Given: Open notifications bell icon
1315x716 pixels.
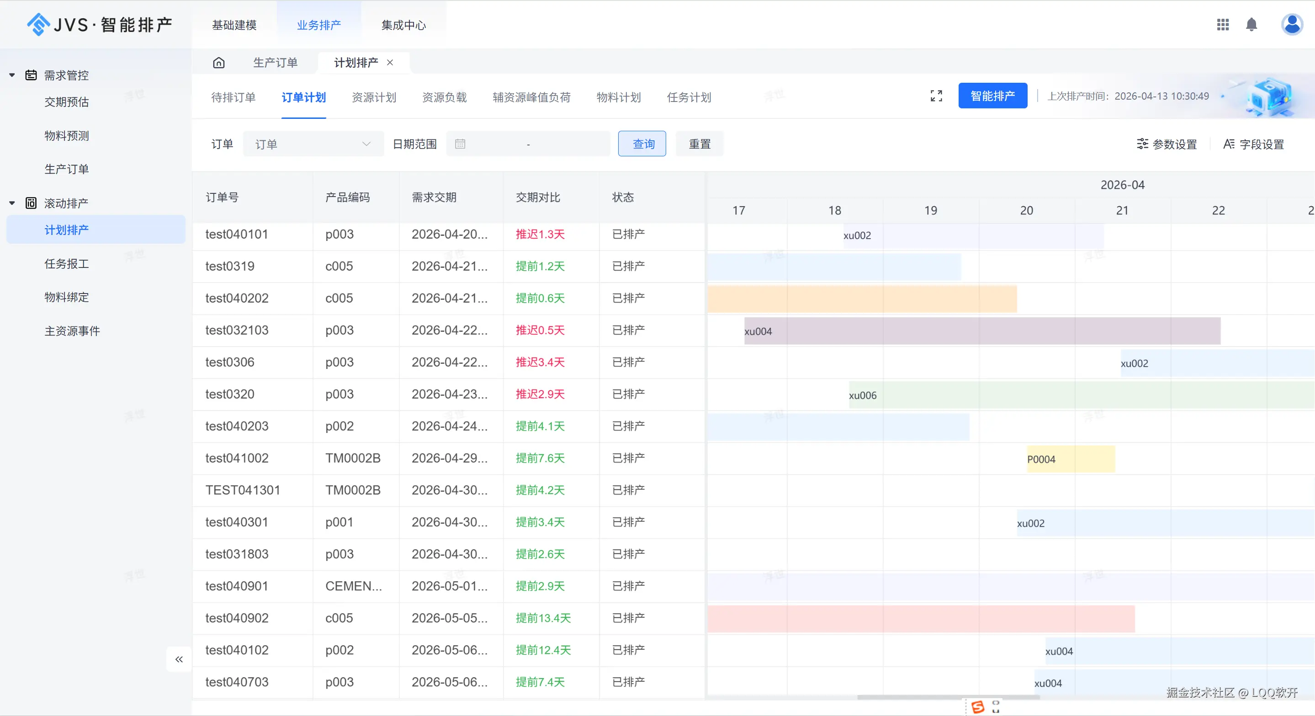Looking at the screenshot, I should [x=1251, y=25].
